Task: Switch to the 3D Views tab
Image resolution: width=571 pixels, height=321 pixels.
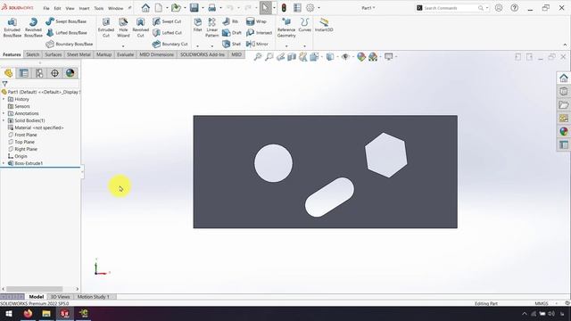Action: tap(60, 297)
